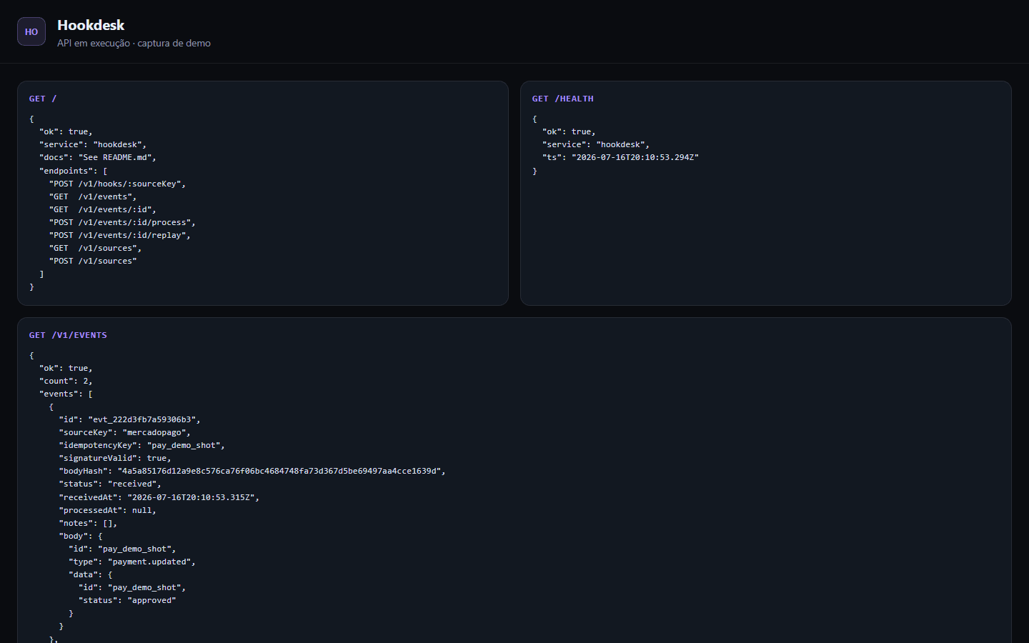1029x643 pixels.
Task: Click the '"data": {' line
Action: tap(91, 574)
